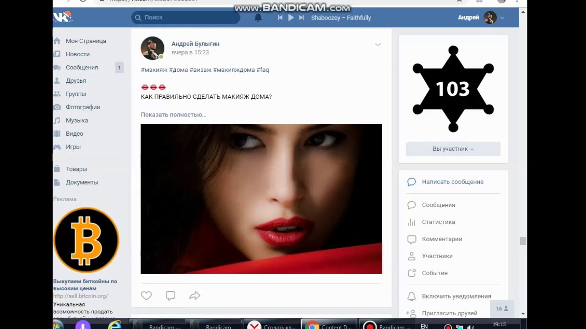Click the music note icon beside Музыка
The width and height of the screenshot is (586, 329).
pyautogui.click(x=57, y=120)
